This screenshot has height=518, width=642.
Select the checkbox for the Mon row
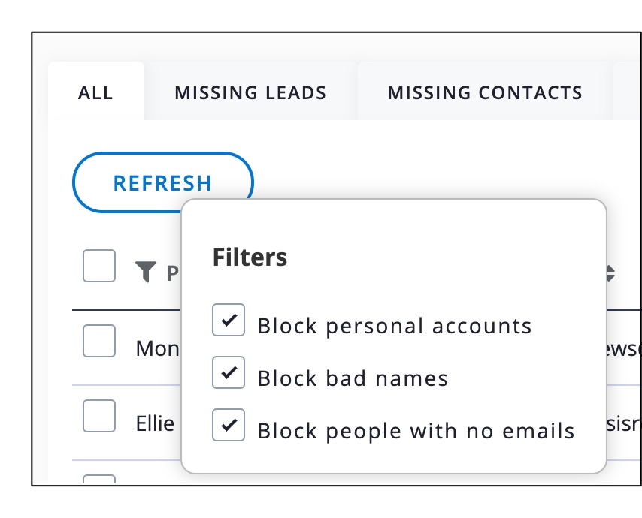point(99,341)
